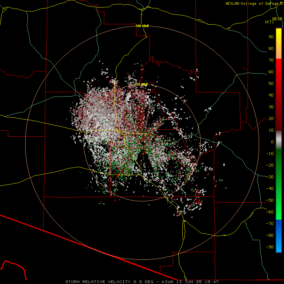
Task: Click the 100 NMI range ring label
Action: (142, 26)
